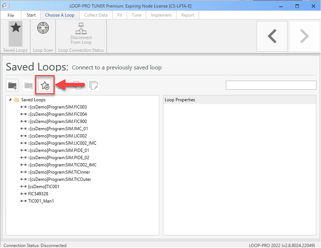This screenshot has width=321, height=248.
Task: Open the File menu
Action: pos(11,15)
